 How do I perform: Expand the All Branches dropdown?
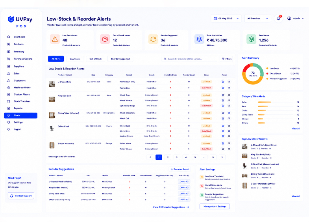point(258,19)
